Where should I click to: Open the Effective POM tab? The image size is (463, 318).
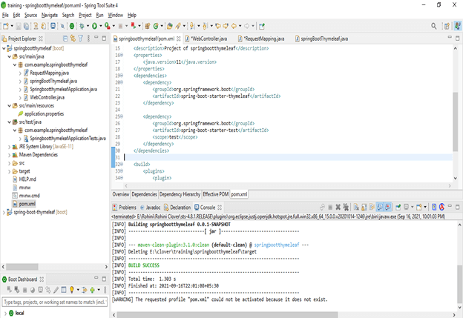215,194
